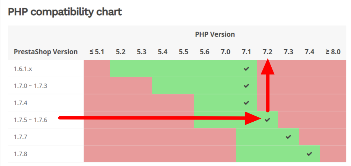Select the ≤ 5.1 column header
Screen dimensions: 351x166
97,52
